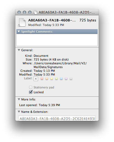This screenshot has width=114, height=142.
Task: Enable the Stationery pad checkbox
Action: (x=31, y=87)
